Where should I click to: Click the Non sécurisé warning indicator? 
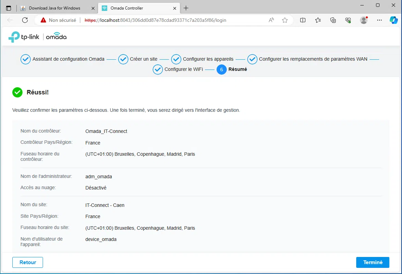58,20
